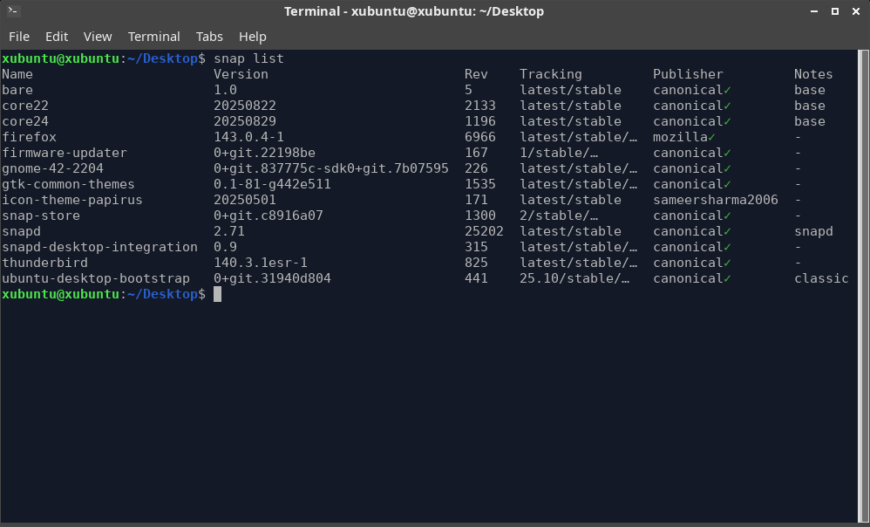Viewport: 870px width, 527px height.
Task: Click the "classic" note for ubuntu-desktop-bootstrap
Action: (x=821, y=278)
